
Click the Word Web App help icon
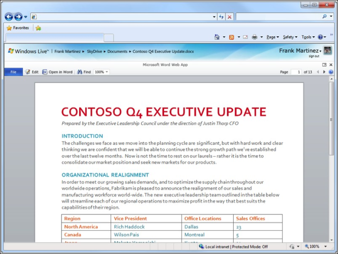coord(331,72)
